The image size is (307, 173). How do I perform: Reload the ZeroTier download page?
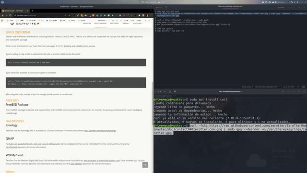(x=11, y=15)
